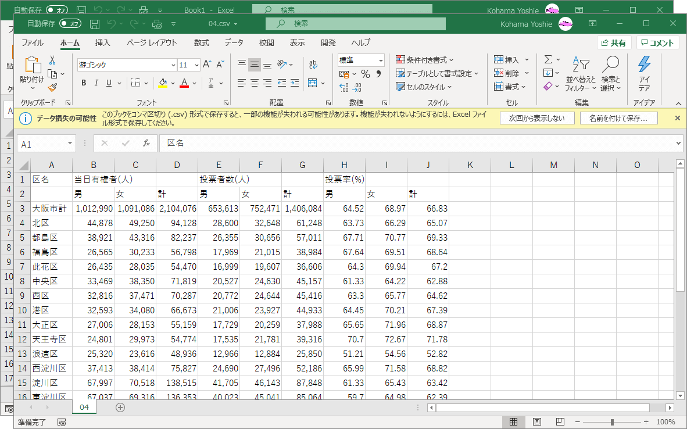The image size is (687, 429).
Task: Switch to Page Layout view in status bar
Action: point(537,422)
